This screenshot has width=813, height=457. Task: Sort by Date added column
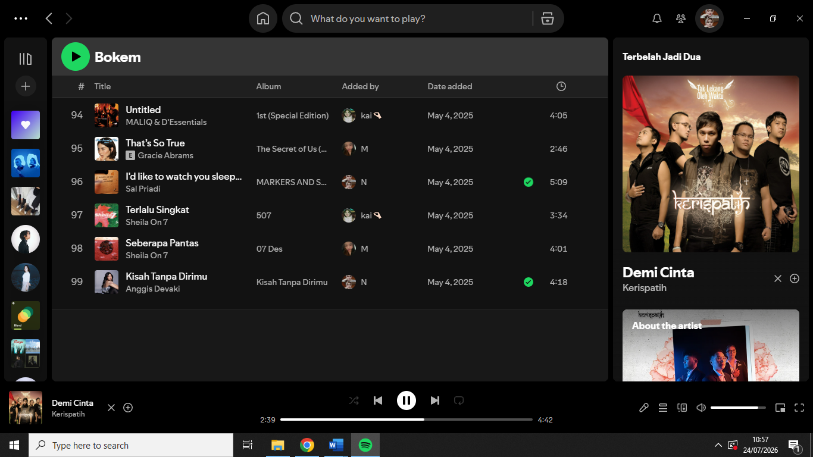[x=449, y=86]
